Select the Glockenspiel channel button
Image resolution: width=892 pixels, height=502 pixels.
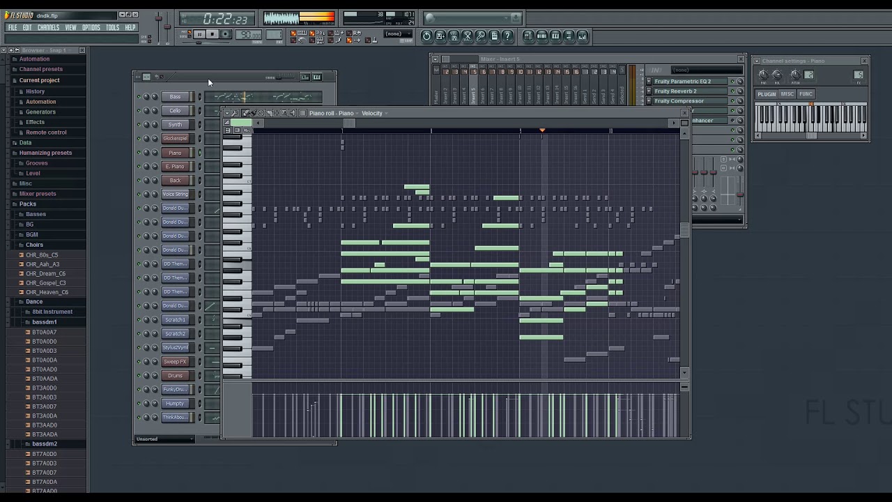click(x=175, y=139)
